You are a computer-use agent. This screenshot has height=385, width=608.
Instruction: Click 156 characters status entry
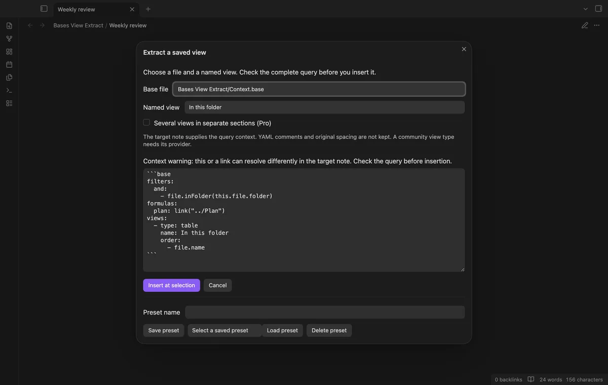584,379
